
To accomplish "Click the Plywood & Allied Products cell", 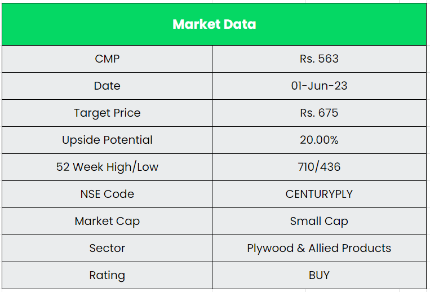I will [319, 248].
